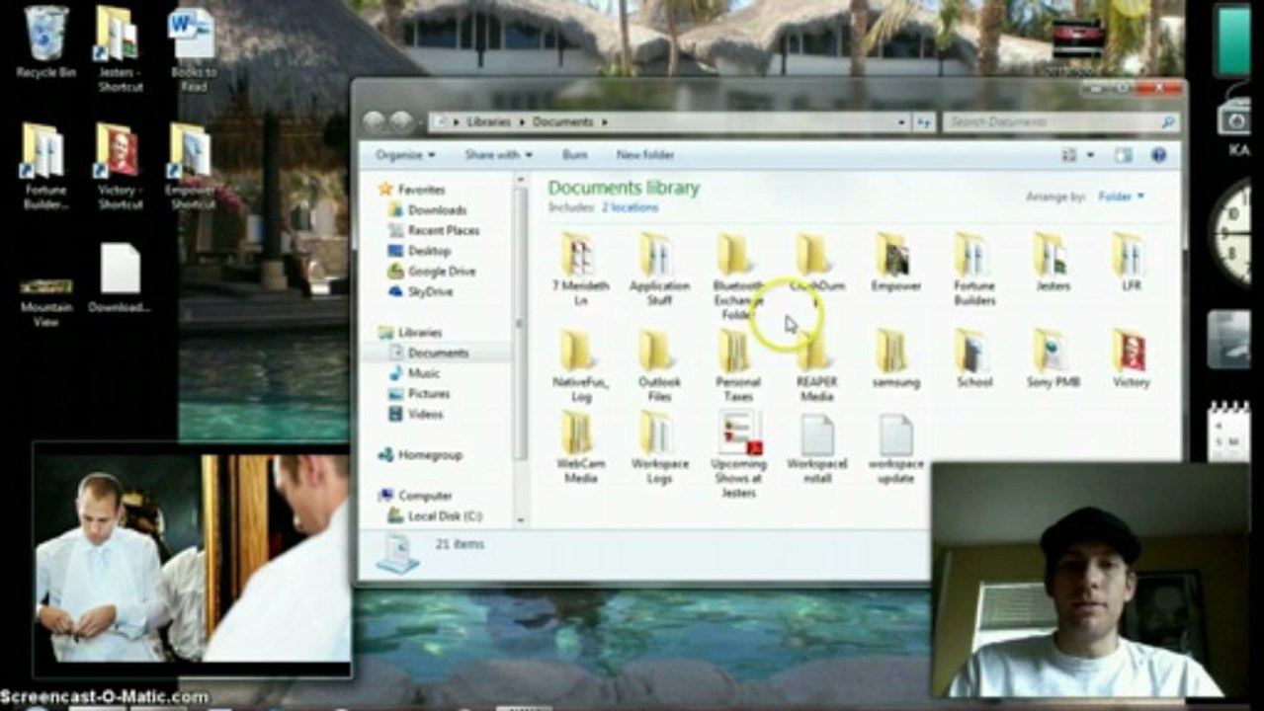
Task: Select Google Drive in navigation pane
Action: pos(431,271)
